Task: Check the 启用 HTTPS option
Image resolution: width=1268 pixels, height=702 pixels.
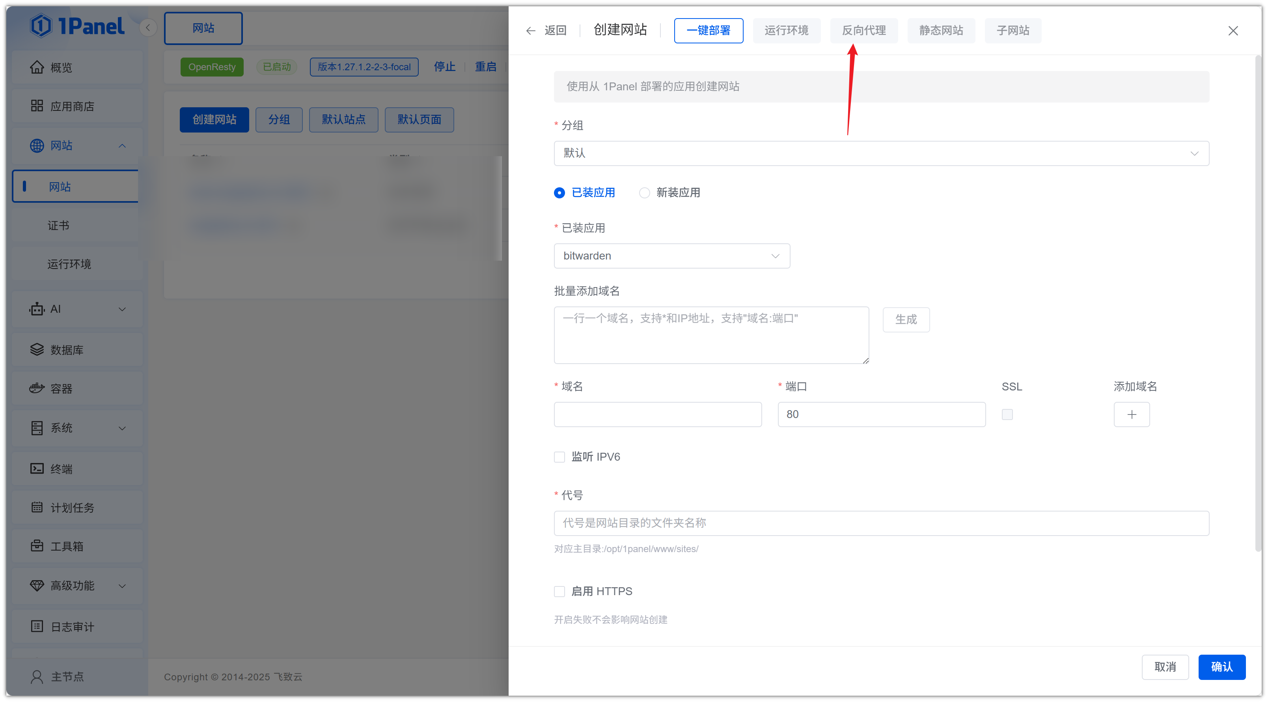Action: coord(559,591)
